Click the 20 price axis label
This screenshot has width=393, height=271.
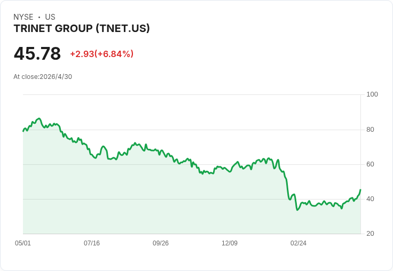tap(370, 234)
